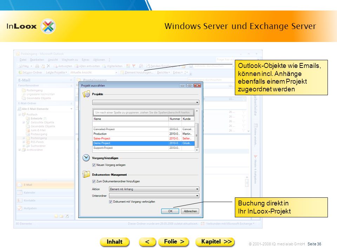The height and width of the screenshot is (252, 337).
Task: Open the Entwürfe folder in Postfach
Action: click(x=36, y=118)
